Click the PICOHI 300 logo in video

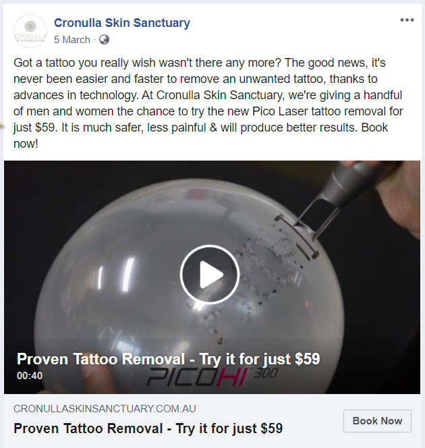coord(212,377)
